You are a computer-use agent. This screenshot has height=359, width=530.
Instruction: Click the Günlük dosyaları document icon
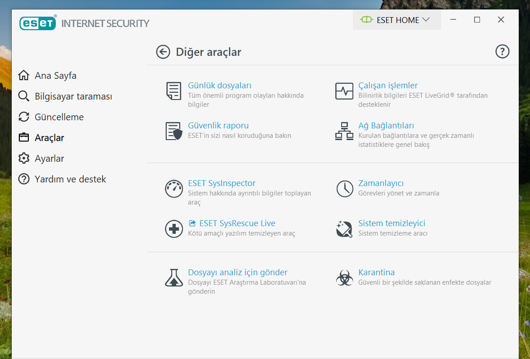pyautogui.click(x=174, y=91)
